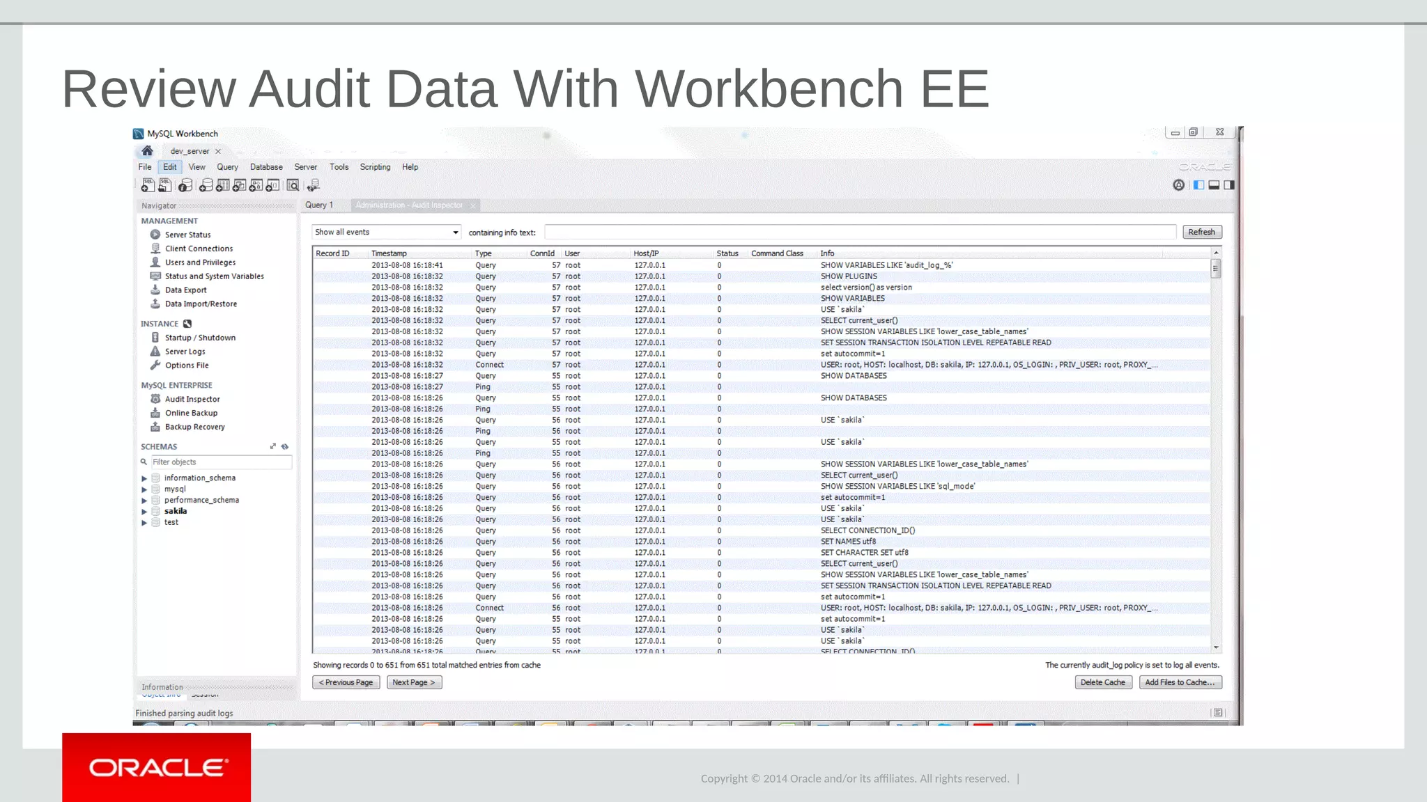
Task: Go to Next Page
Action: point(414,682)
